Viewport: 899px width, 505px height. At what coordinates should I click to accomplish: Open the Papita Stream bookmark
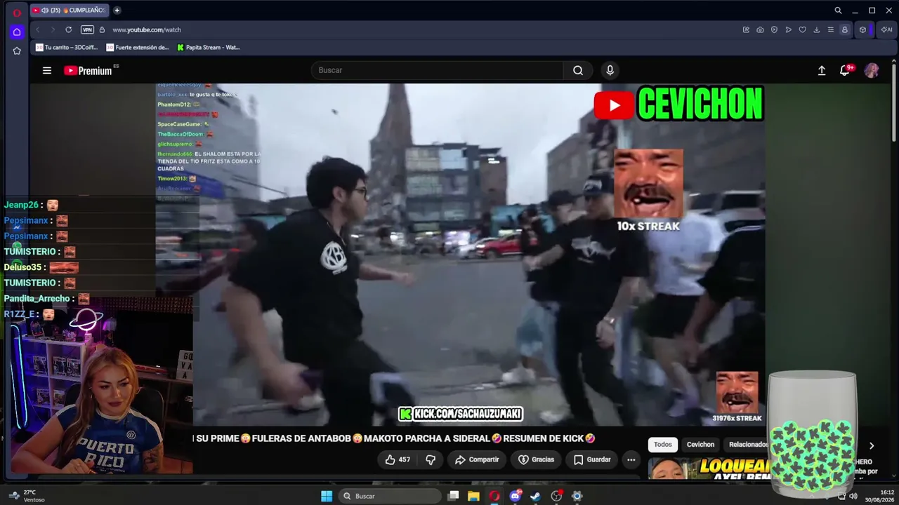209,48
